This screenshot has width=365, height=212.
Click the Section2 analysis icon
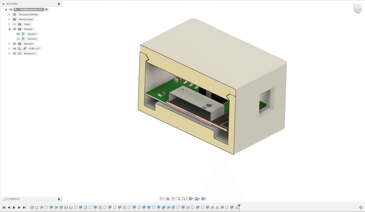pyautogui.click(x=23, y=39)
